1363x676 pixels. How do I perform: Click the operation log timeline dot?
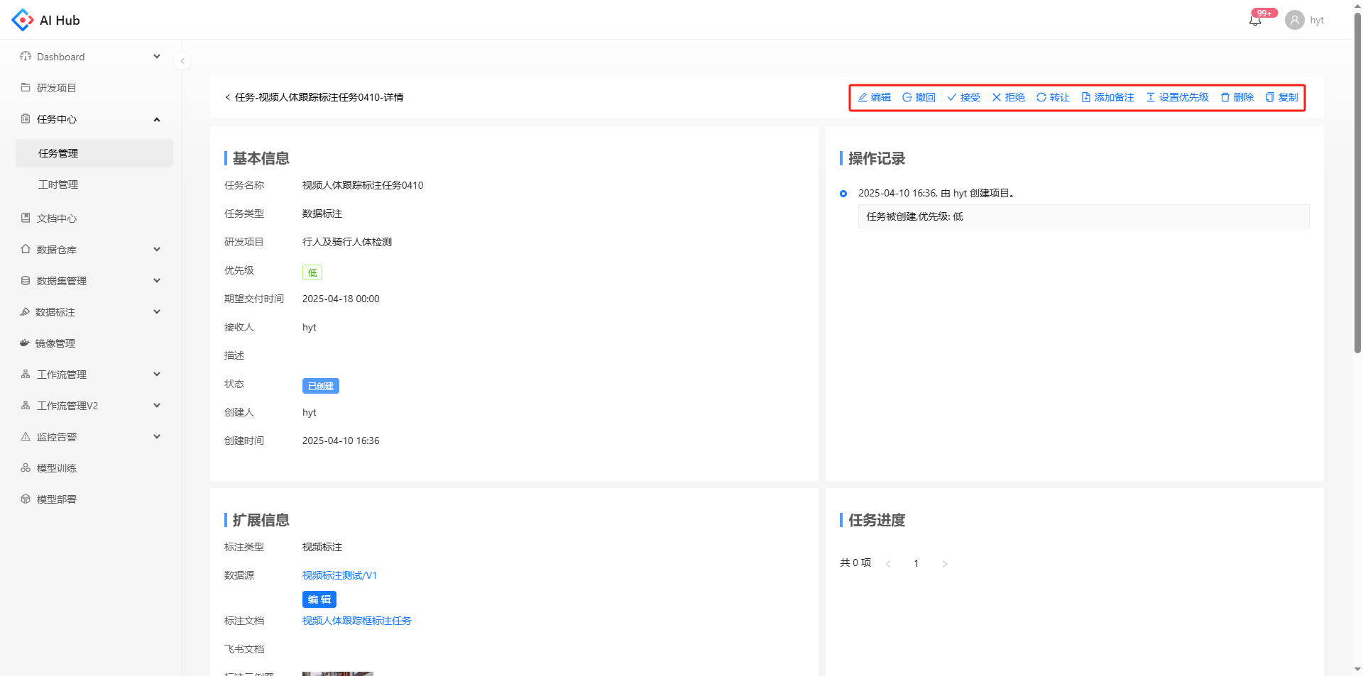[x=843, y=194]
